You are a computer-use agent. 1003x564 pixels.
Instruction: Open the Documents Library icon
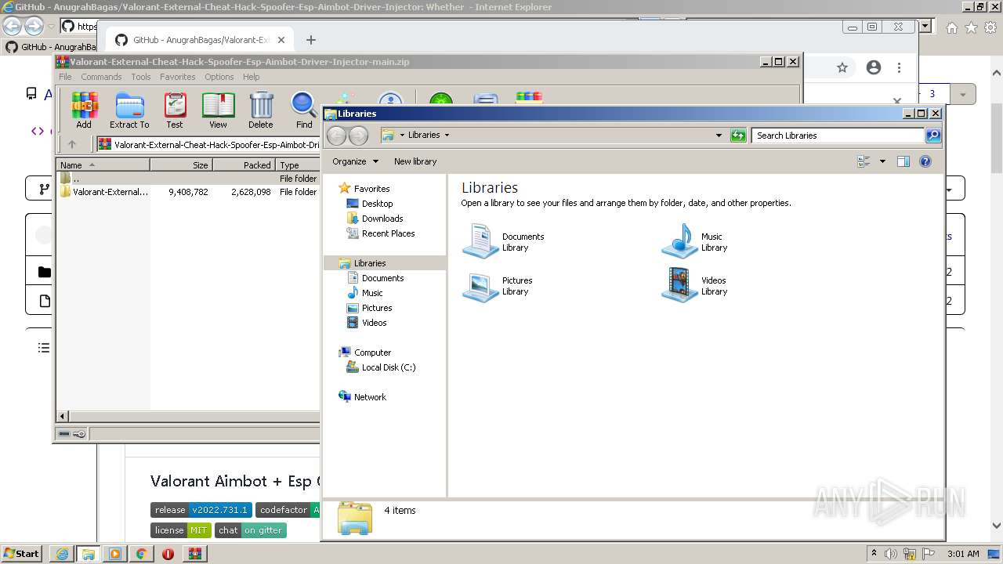(504, 241)
